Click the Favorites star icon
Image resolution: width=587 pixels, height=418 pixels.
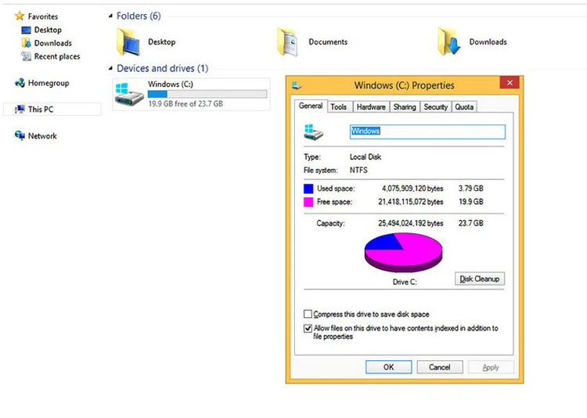click(20, 16)
